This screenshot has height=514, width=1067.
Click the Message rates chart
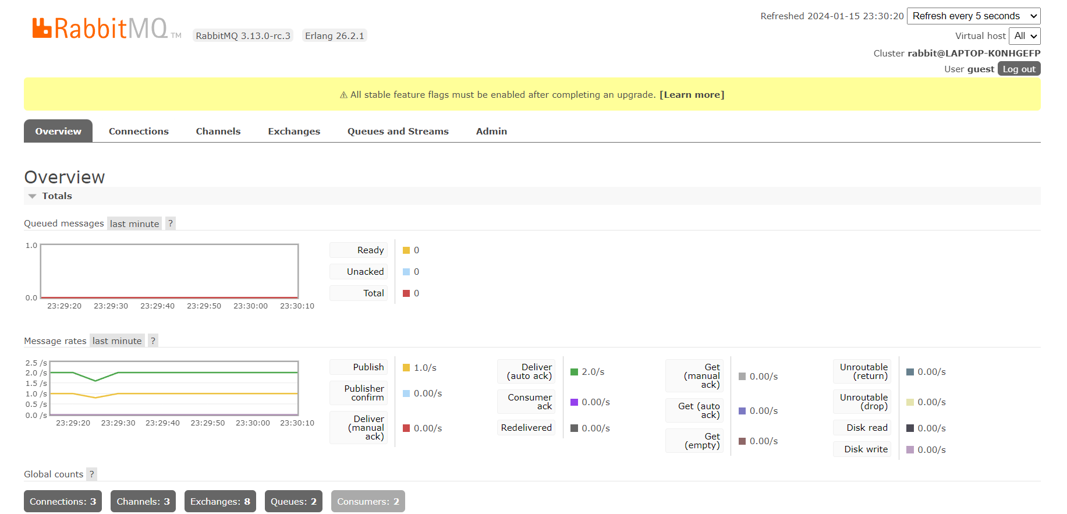pos(174,388)
